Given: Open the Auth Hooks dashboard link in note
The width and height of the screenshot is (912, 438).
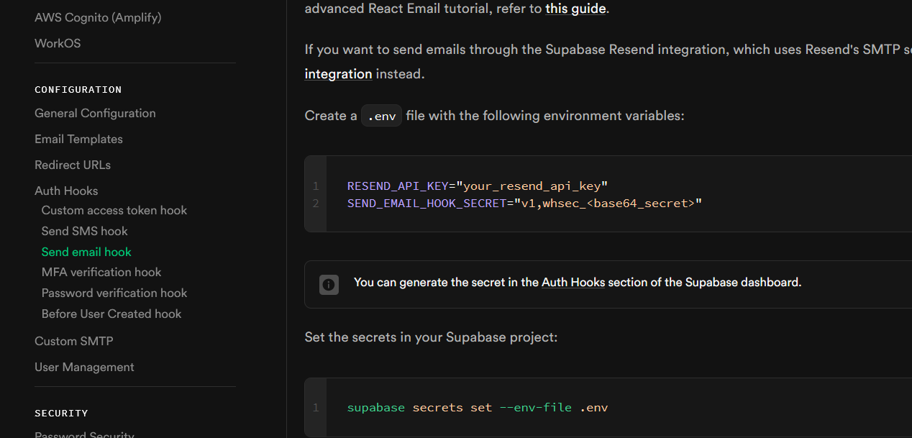Looking at the screenshot, I should [x=573, y=283].
